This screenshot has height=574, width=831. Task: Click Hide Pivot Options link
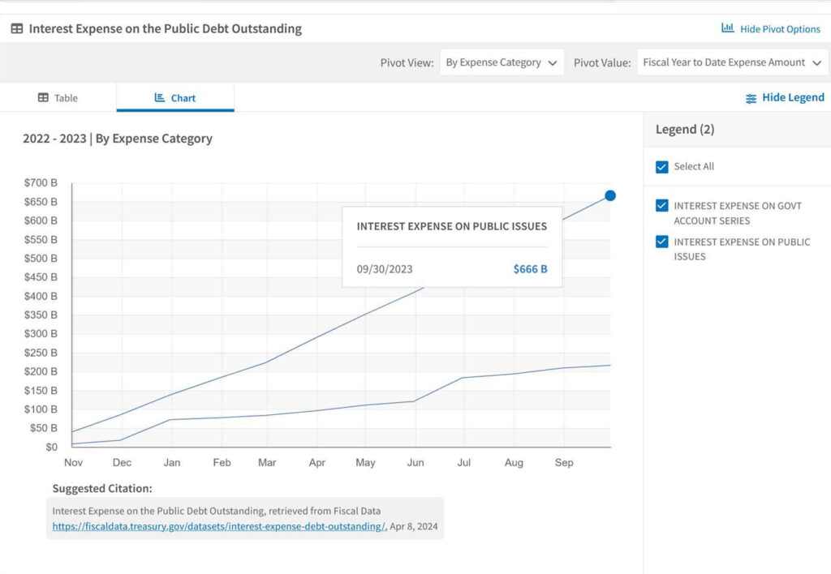click(780, 29)
